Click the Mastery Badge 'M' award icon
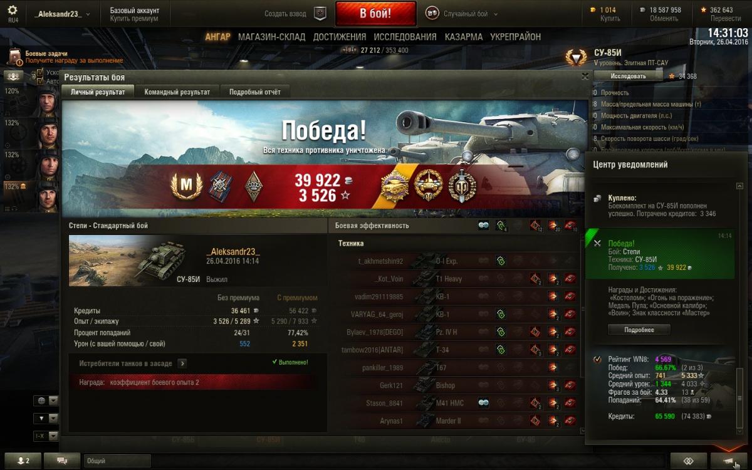 click(x=187, y=186)
